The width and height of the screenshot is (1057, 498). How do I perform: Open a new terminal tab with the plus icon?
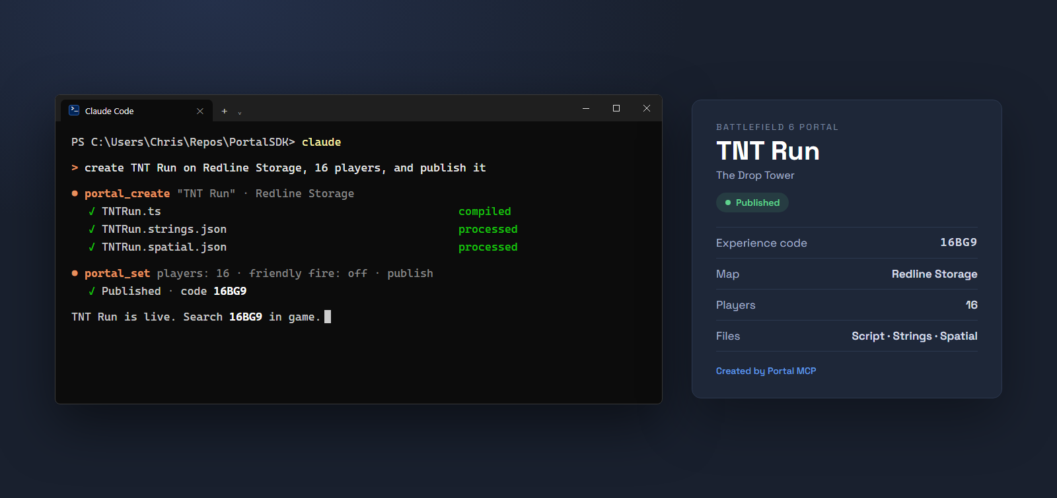[225, 111]
